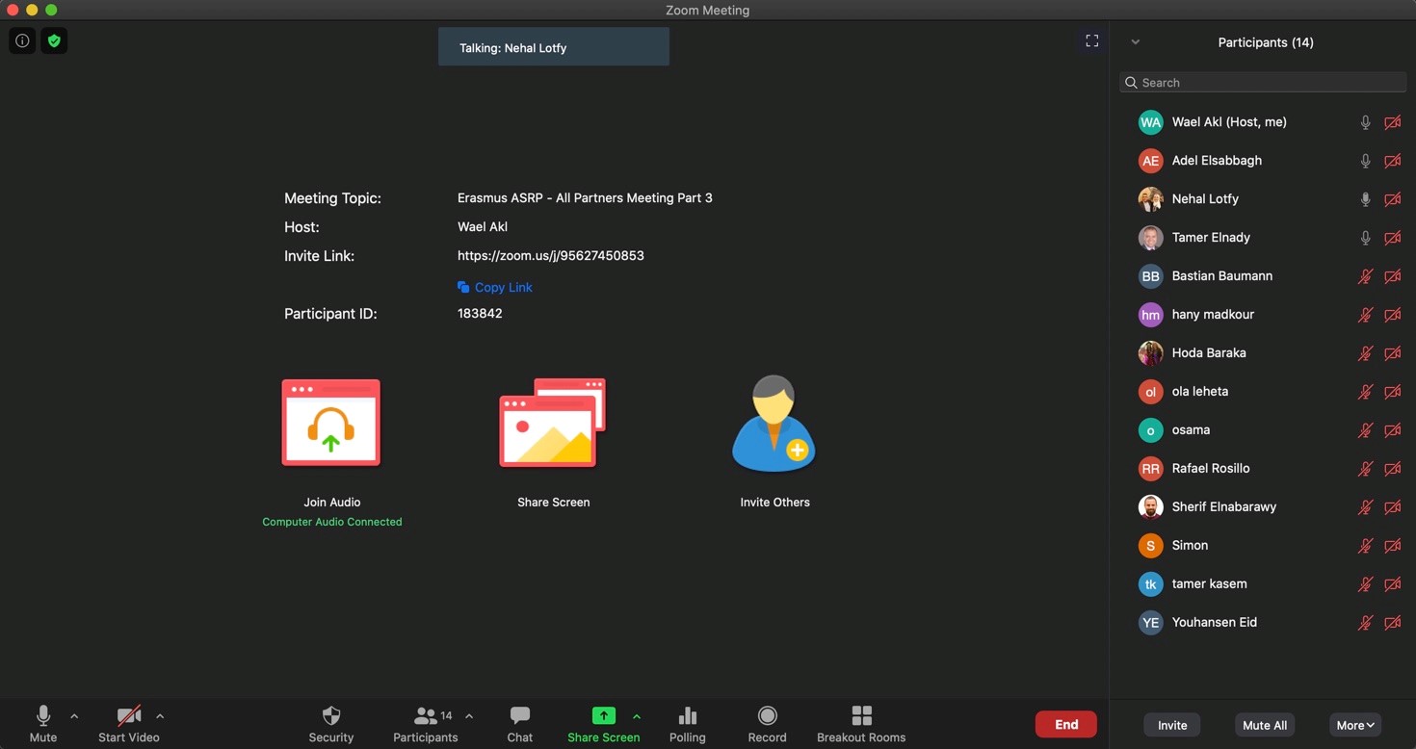Image resolution: width=1416 pixels, height=749 pixels.
Task: Toggle Adel Elsabbagh's microphone icon
Action: click(1365, 161)
